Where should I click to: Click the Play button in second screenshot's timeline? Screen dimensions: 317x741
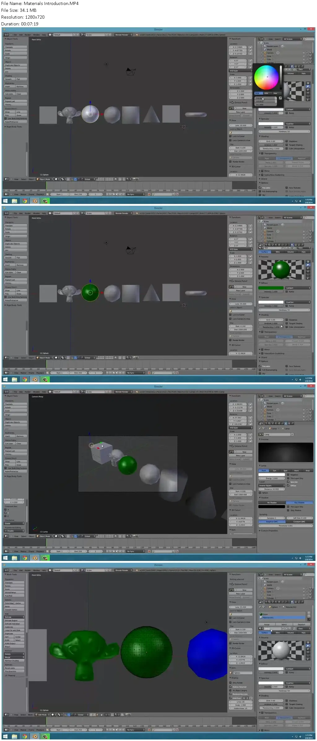click(x=116, y=373)
